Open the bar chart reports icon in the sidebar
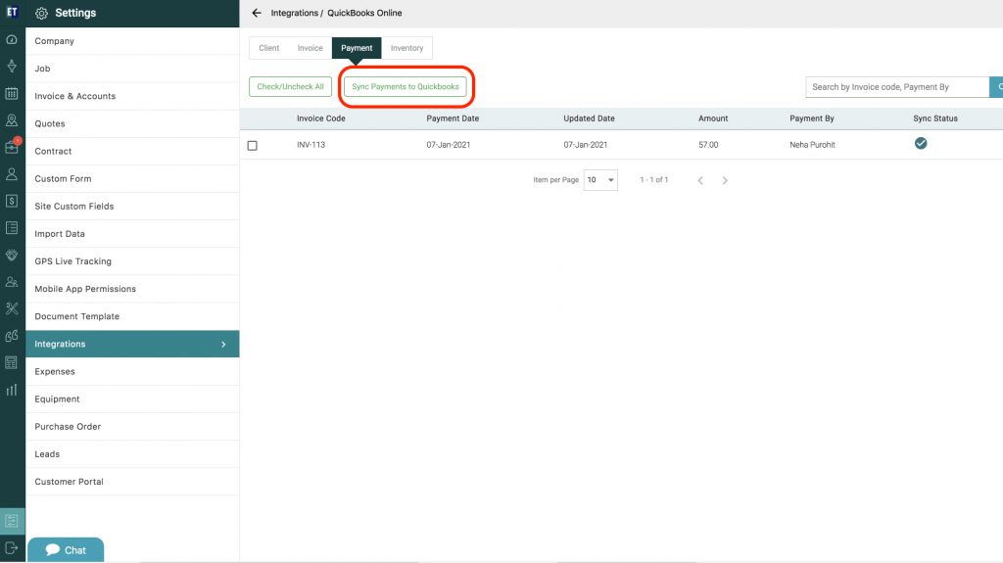The width and height of the screenshot is (1003, 563). tap(12, 390)
